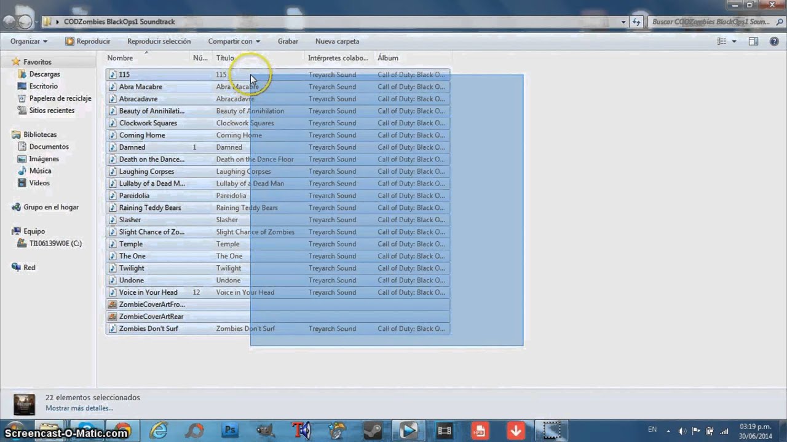The width and height of the screenshot is (787, 442).
Task: Create a Nueva carpeta
Action: (x=337, y=41)
